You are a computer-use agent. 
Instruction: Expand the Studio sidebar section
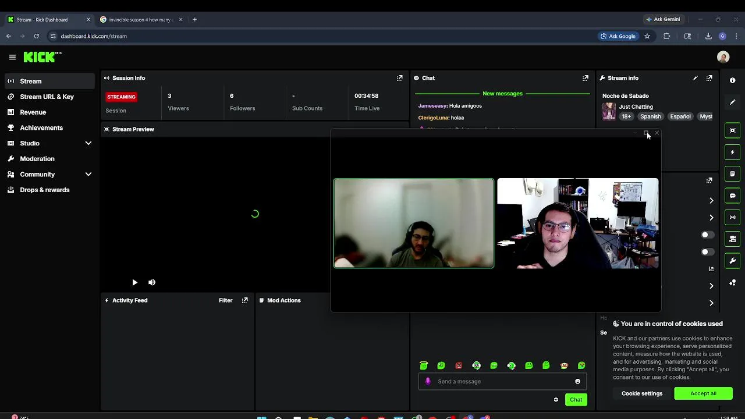point(49,143)
